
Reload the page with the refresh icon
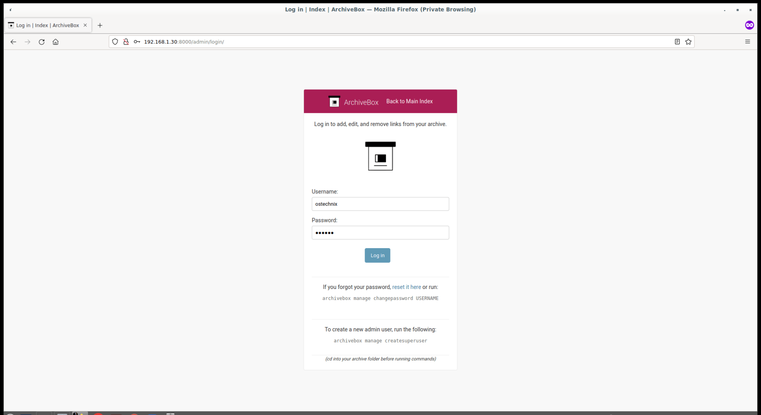(41, 42)
